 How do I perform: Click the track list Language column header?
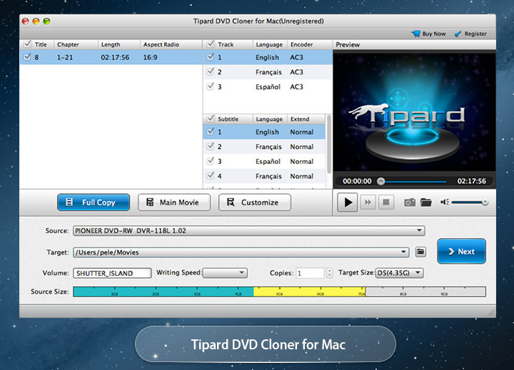click(x=269, y=44)
